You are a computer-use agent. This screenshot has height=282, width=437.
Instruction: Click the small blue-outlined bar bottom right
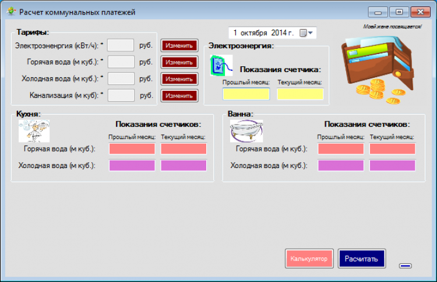(405, 266)
